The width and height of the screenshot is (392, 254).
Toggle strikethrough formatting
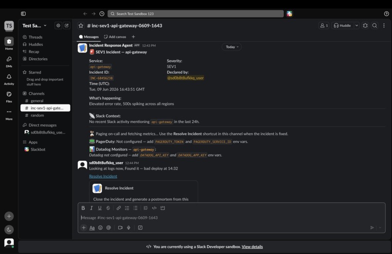(x=108, y=208)
